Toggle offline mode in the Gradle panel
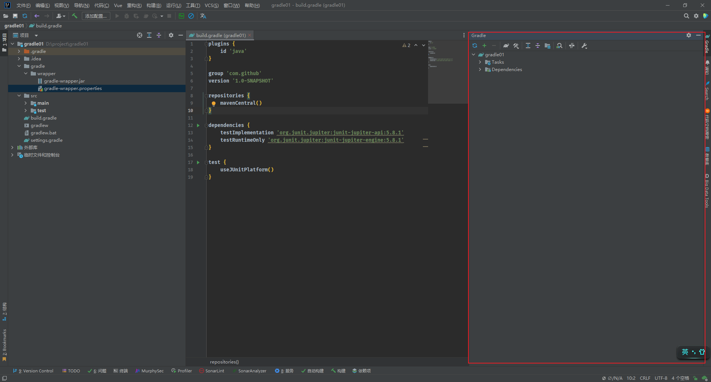711x382 pixels. coord(572,46)
